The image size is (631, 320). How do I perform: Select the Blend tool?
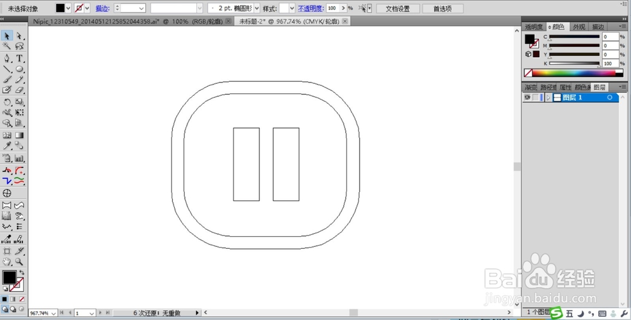click(x=20, y=146)
